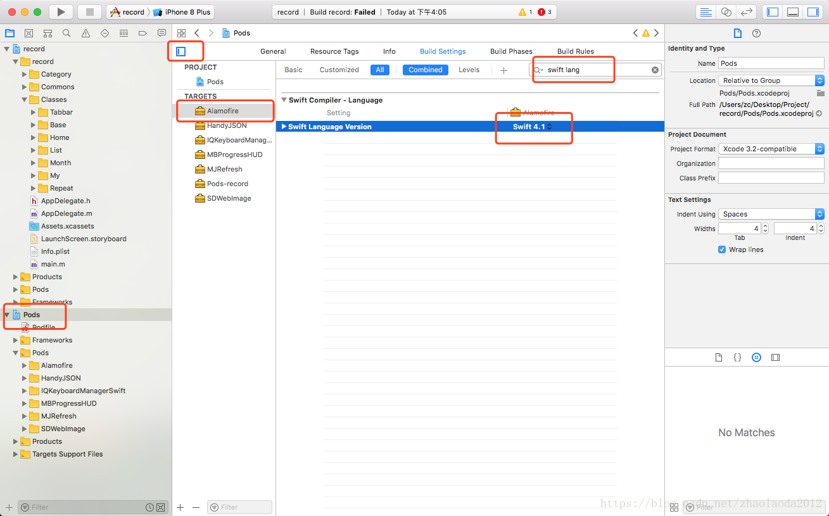Open the Swift 4.1 version popup
This screenshot has width=829, height=516.
point(533,127)
